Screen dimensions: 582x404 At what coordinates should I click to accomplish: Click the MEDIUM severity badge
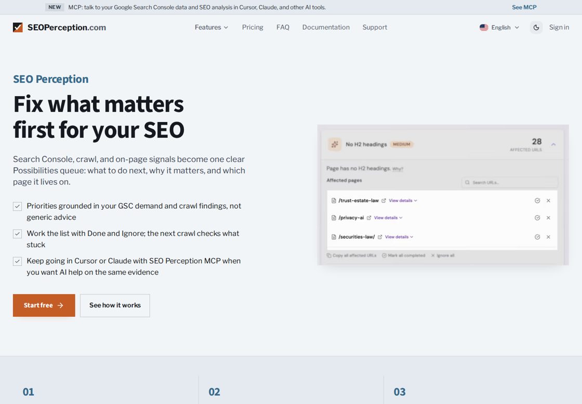[402, 144]
